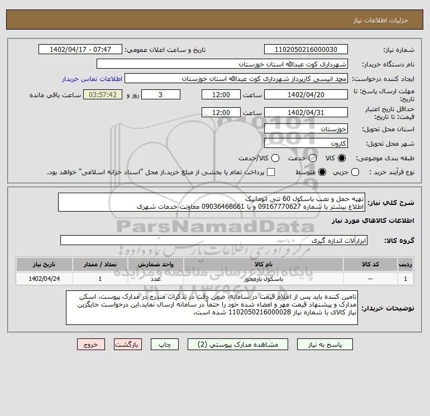
Task: Click the چاپ print button
Action: pyautogui.click(x=165, y=345)
